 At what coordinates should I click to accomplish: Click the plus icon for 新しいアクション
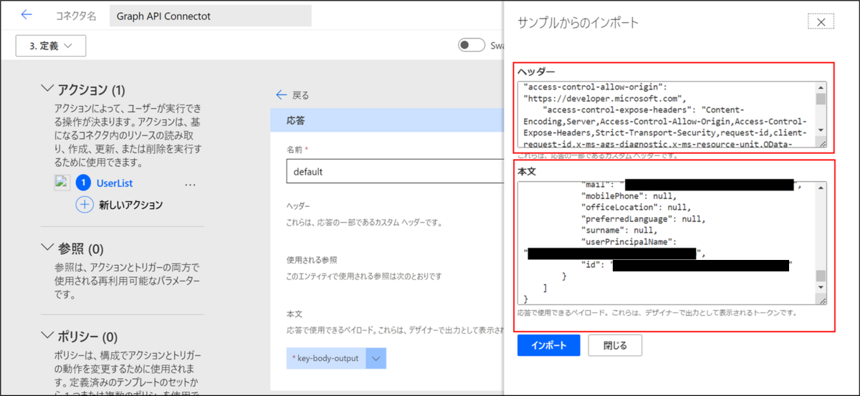[85, 205]
